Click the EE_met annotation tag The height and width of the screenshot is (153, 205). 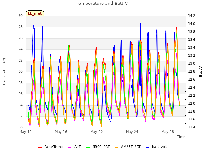(35, 13)
